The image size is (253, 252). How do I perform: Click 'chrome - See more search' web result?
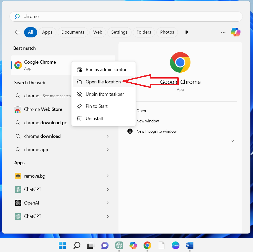point(47,96)
